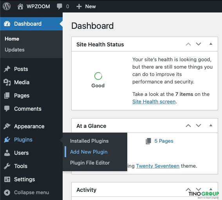
Task: Click the plus New content icon
Action: click(x=79, y=7)
